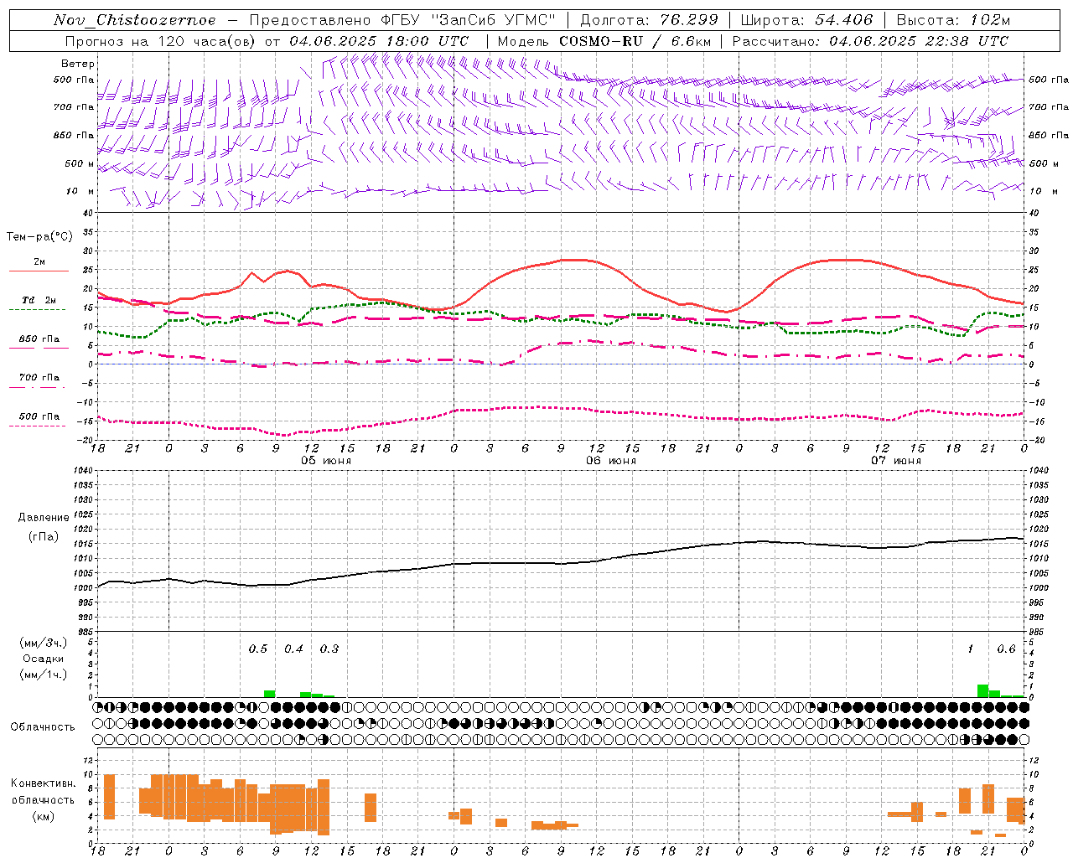Select the '(мм/1ч.)' precipitation unit label
Viewport: 1073px width, 858px height.
[44, 675]
